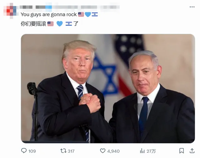Click the Israel flag emoji in English line
This screenshot has height=158, width=200.
[x=95, y=14]
